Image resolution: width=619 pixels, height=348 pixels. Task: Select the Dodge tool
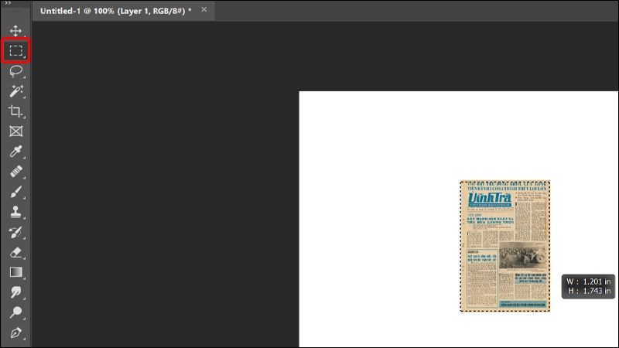click(x=15, y=312)
